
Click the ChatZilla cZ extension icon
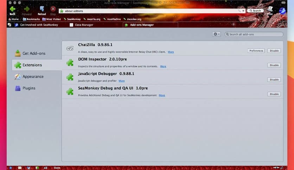coord(70,48)
